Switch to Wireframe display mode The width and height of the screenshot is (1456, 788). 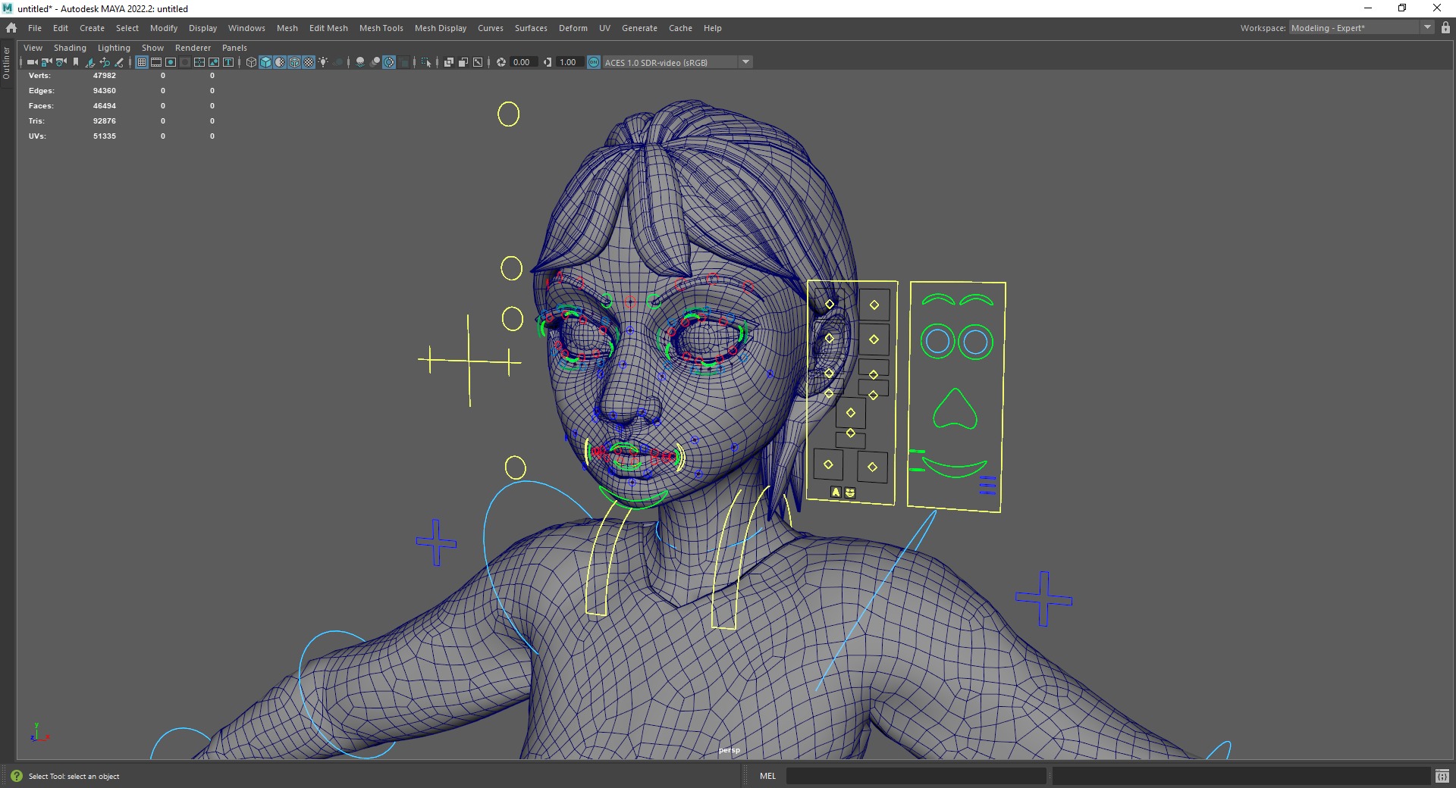[251, 62]
